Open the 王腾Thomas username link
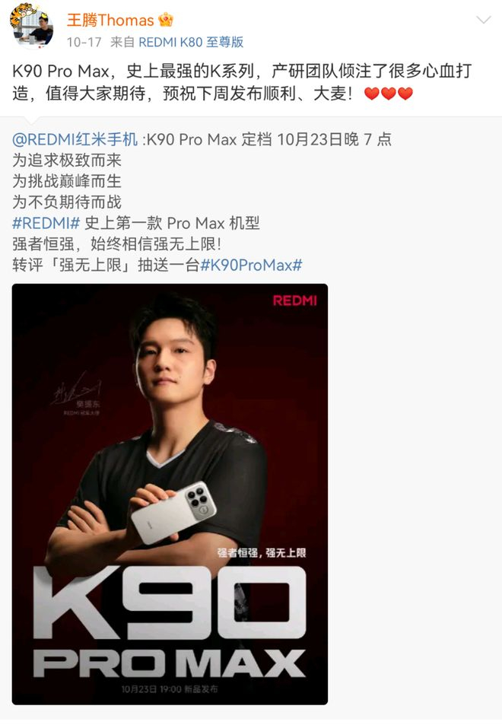Image resolution: width=502 pixels, height=725 pixels. click(x=110, y=21)
